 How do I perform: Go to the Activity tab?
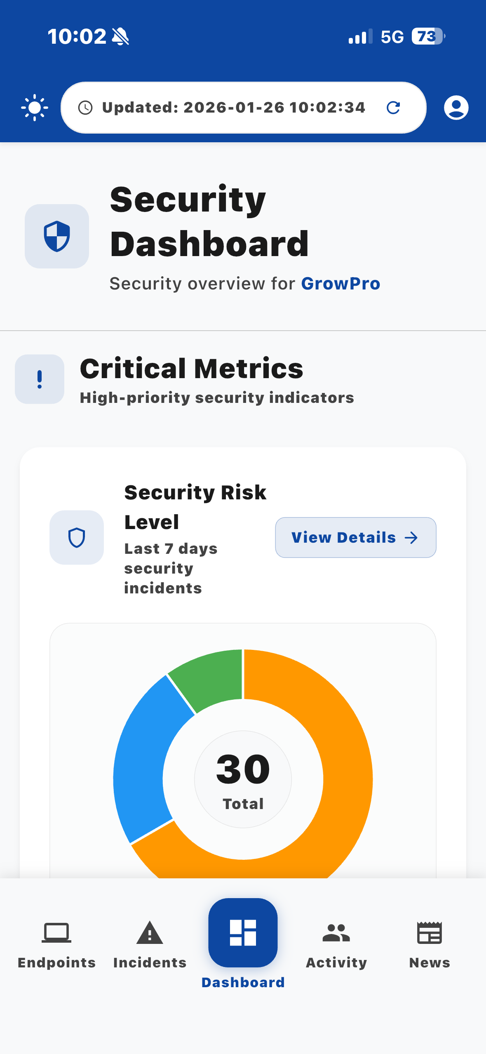[x=336, y=944]
